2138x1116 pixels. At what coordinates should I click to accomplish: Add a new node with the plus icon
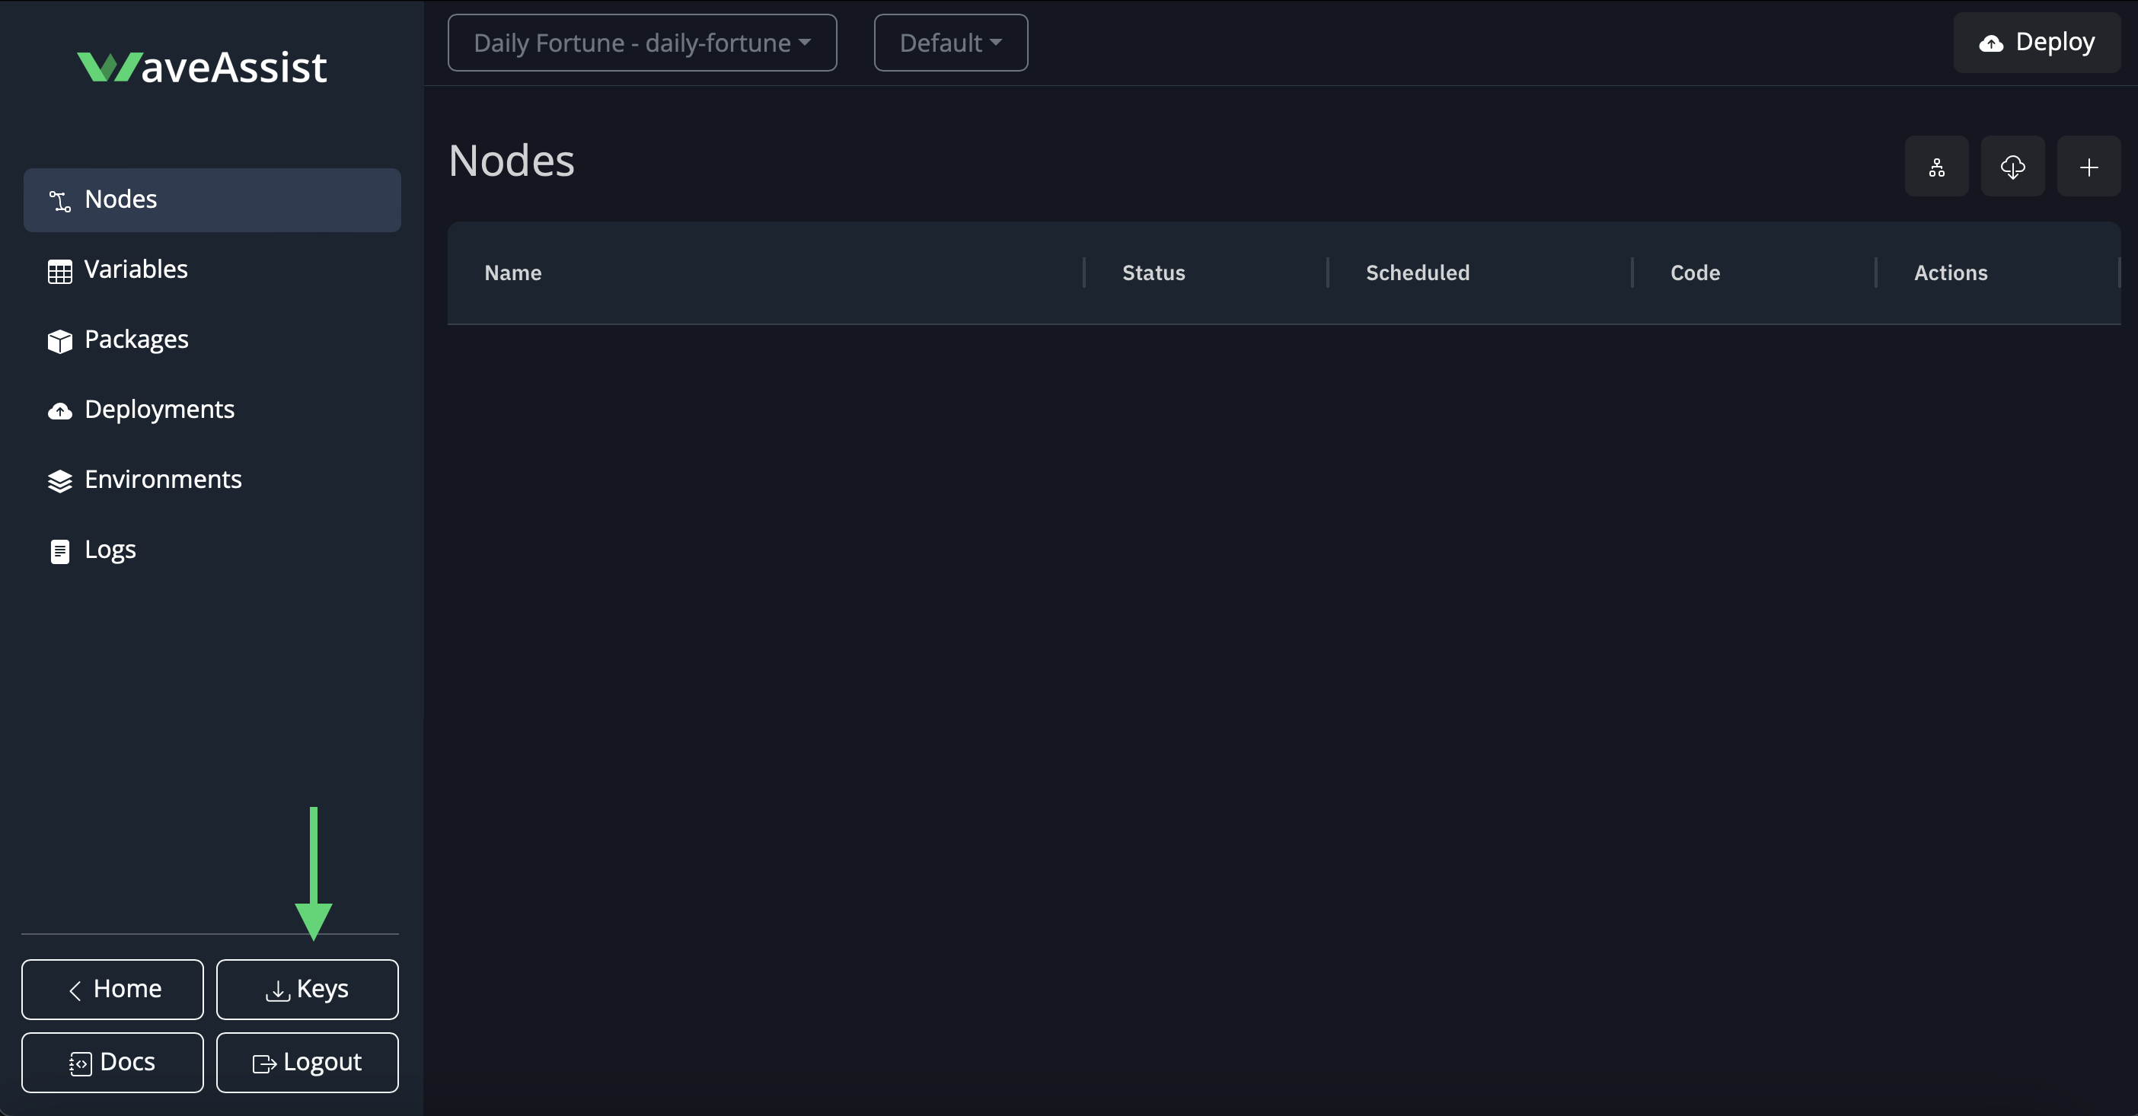[2089, 166]
